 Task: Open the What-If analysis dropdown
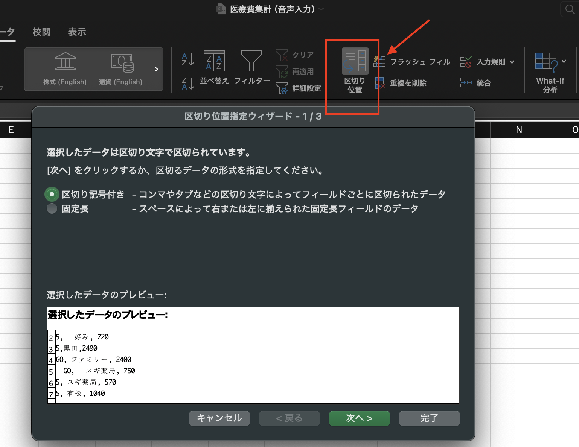[564, 61]
